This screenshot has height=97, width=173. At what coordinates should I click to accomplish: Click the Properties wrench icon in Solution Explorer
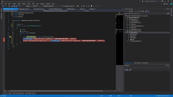click(146, 11)
